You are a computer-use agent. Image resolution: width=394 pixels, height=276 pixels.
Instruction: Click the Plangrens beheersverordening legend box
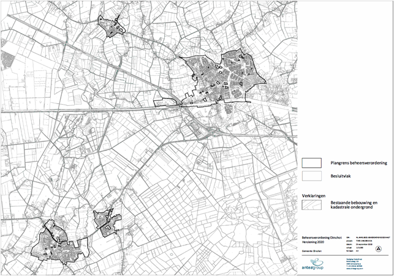click(x=312, y=163)
